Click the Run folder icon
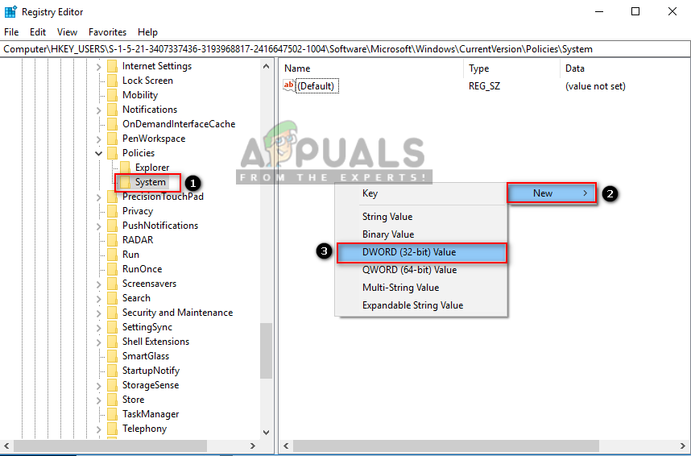The height and width of the screenshot is (456, 691). 113,255
